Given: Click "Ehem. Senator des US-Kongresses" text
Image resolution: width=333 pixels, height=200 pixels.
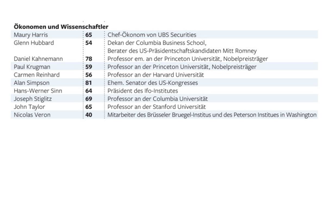Looking at the screenshot, I should click(x=153, y=83).
